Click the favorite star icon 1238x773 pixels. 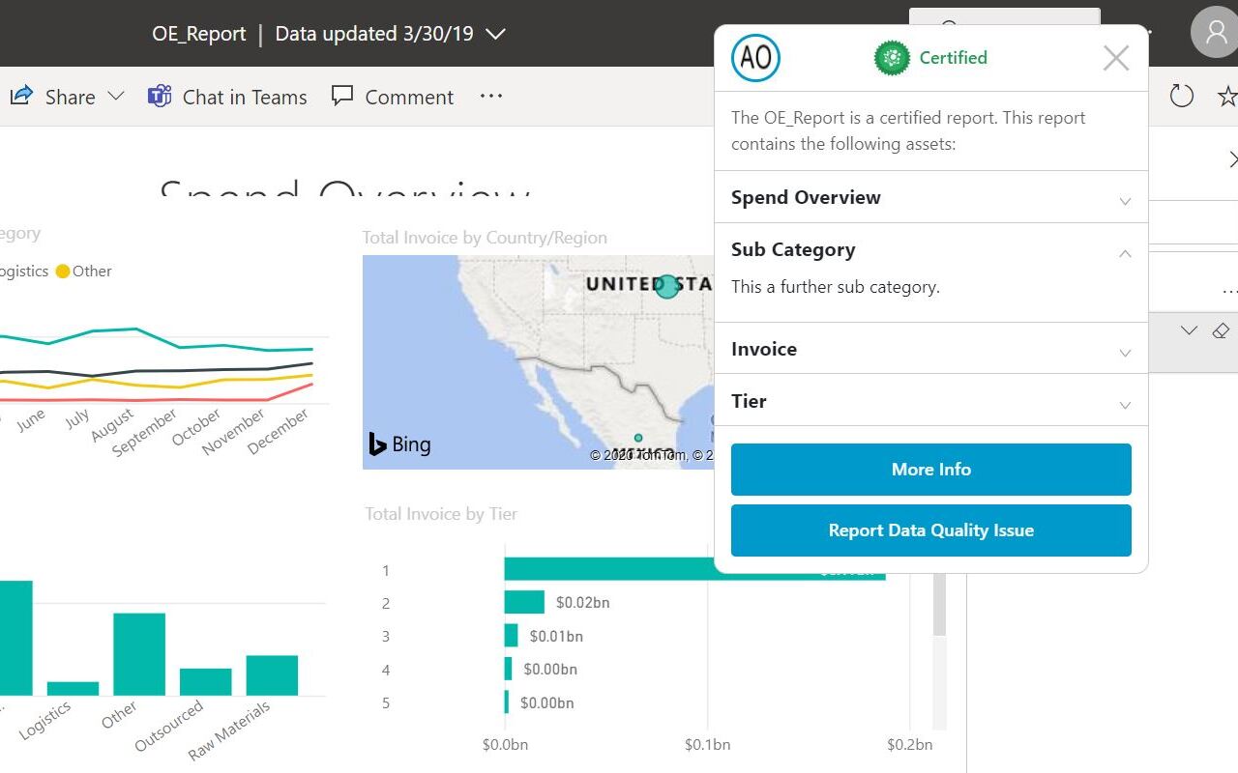pos(1227,96)
